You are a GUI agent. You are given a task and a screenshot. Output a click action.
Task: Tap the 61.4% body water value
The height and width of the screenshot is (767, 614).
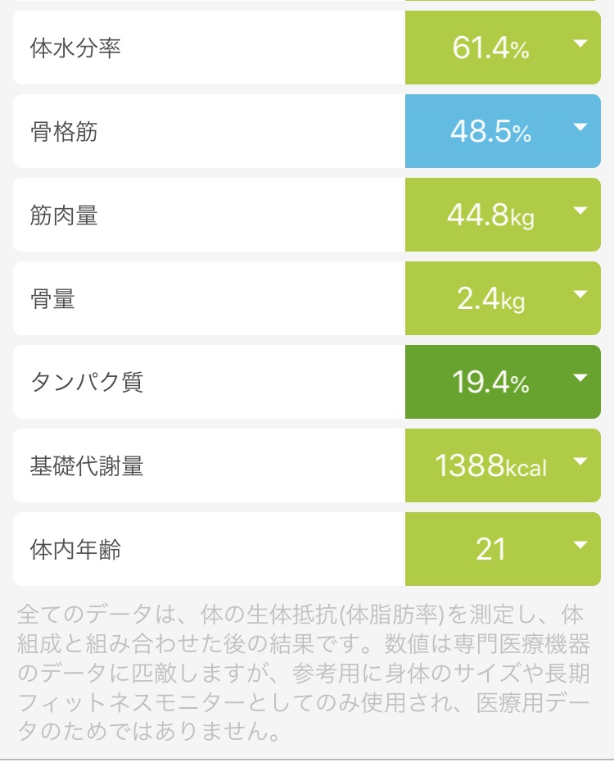tap(490, 48)
